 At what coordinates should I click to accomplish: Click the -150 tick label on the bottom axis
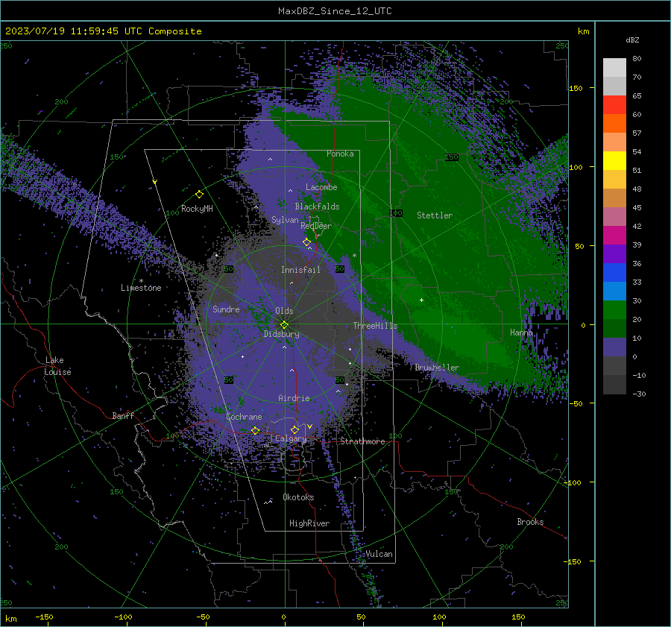pos(44,617)
